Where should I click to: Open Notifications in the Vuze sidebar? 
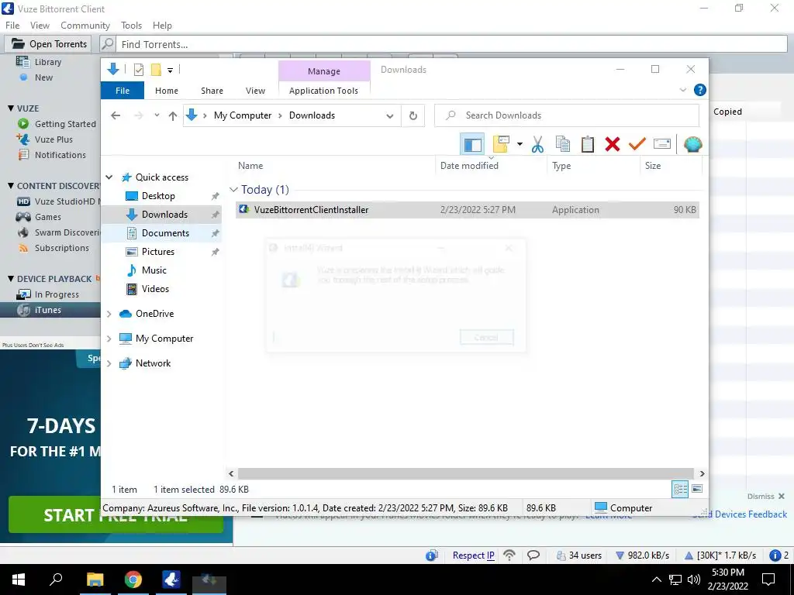coord(60,155)
